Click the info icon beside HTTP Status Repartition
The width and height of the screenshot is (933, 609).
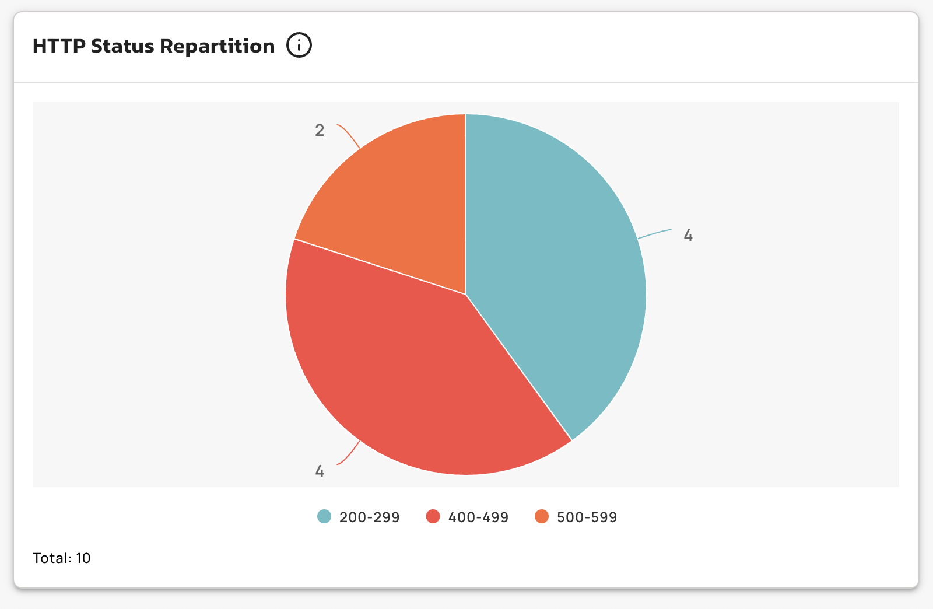[299, 45]
